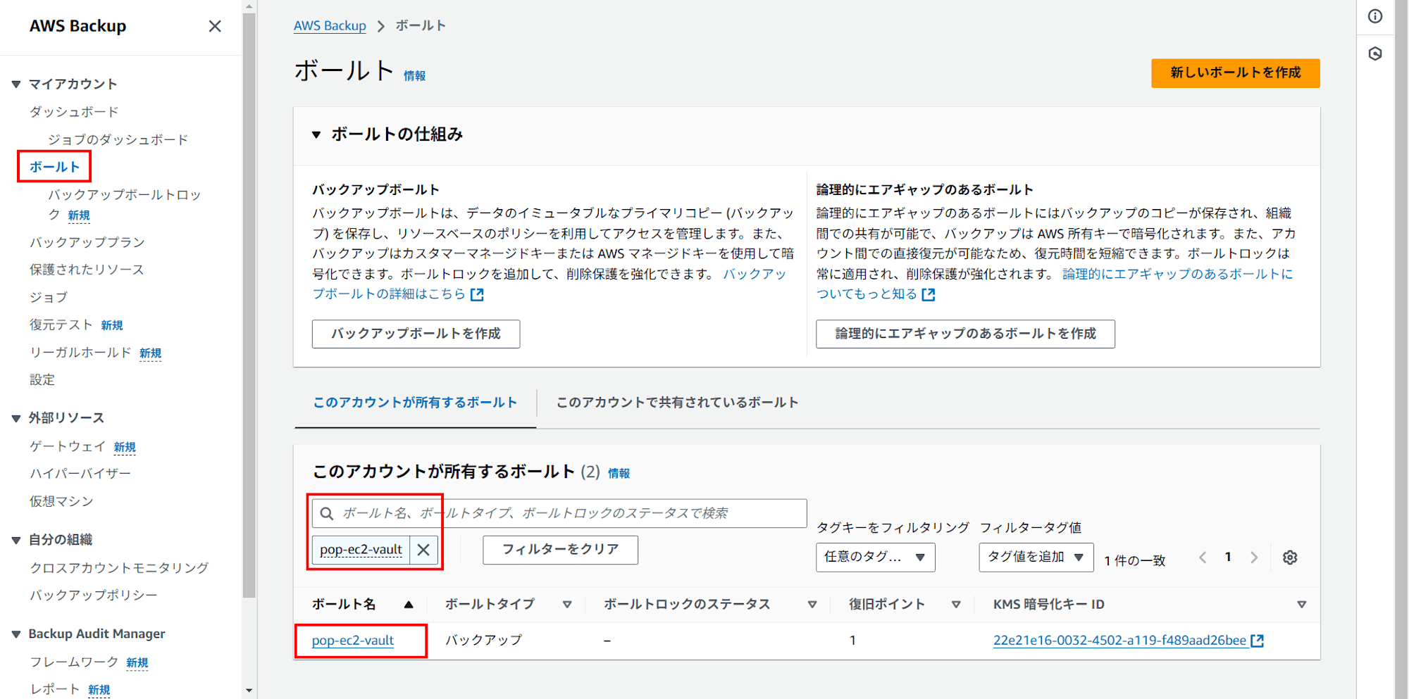
Task: Collapse the ボールトの仕組み panel
Action: (x=316, y=134)
